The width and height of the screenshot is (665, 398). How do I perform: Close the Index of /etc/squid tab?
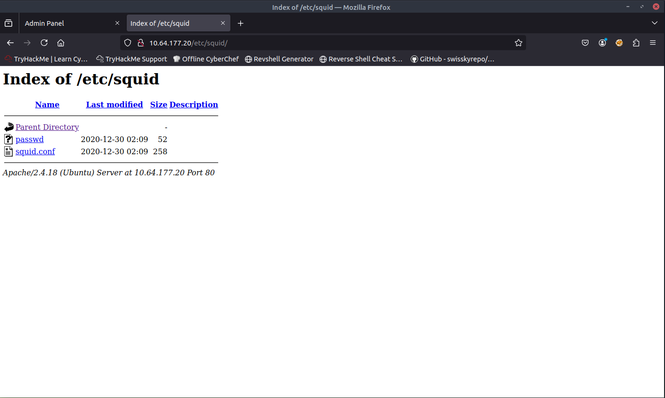223,23
